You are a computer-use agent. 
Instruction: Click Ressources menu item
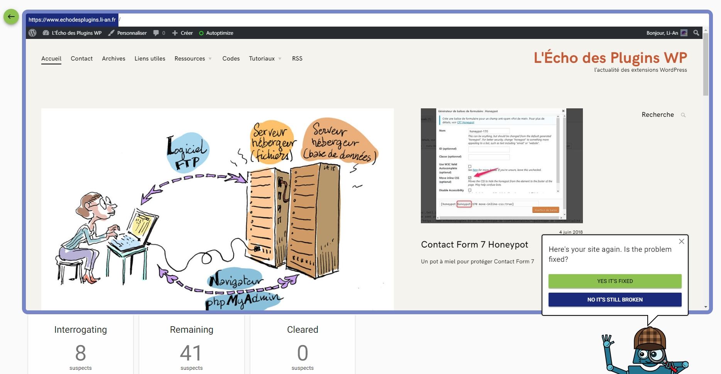pos(190,59)
